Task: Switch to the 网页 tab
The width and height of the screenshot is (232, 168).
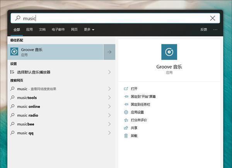Action: 74,29
